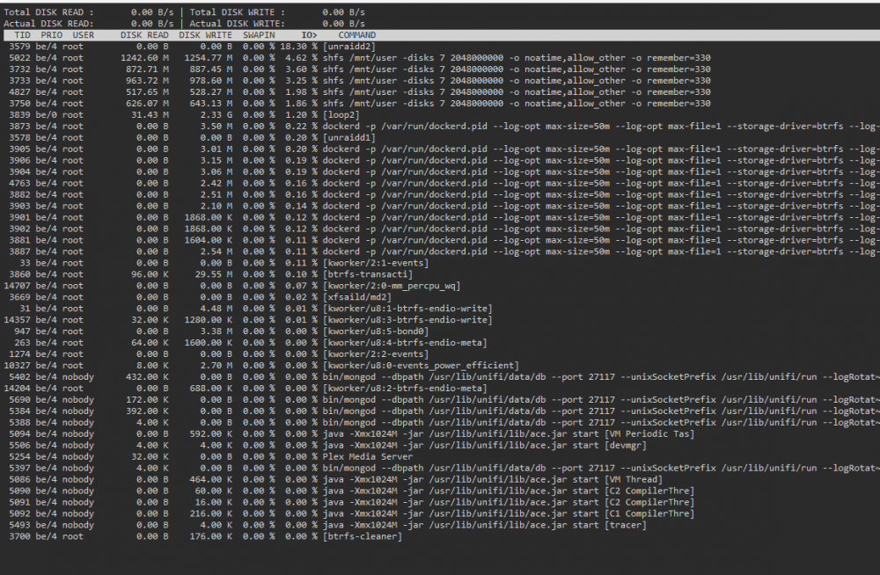
Task: Click TID 3733 in the process list
Action: pos(19,81)
